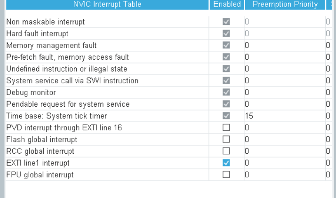Toggle the System service call via SWI checkbox
Screen dimensions: 336x198
pyautogui.click(x=226, y=80)
